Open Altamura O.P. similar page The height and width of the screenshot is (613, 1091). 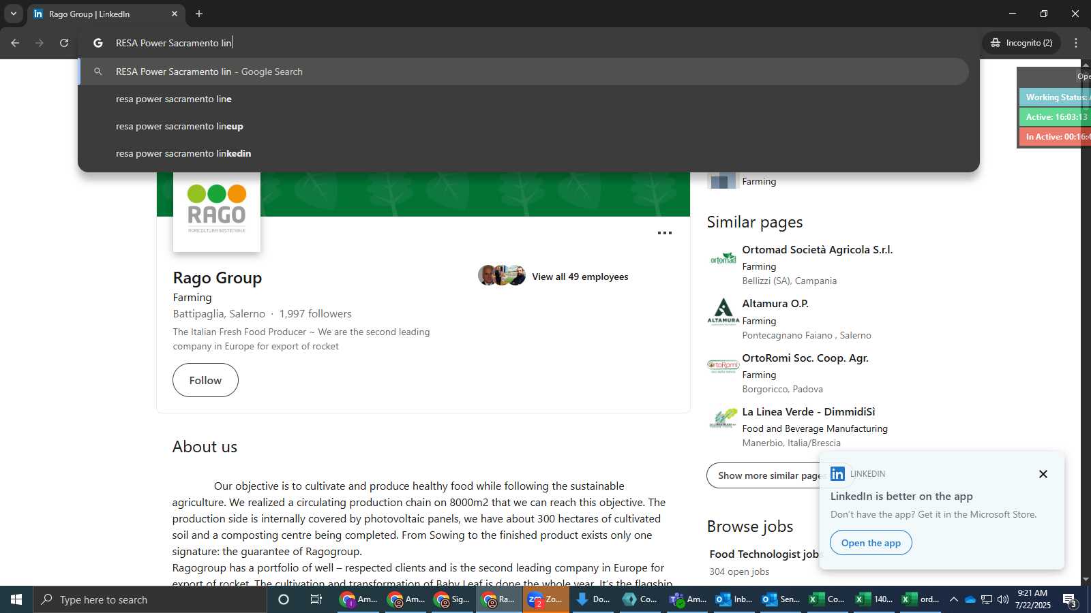(x=775, y=304)
